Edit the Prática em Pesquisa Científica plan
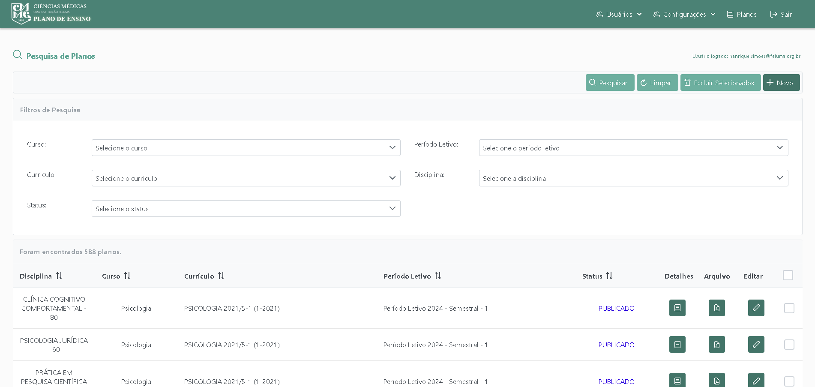Screen dimensions: 815x387 pyautogui.click(x=756, y=380)
